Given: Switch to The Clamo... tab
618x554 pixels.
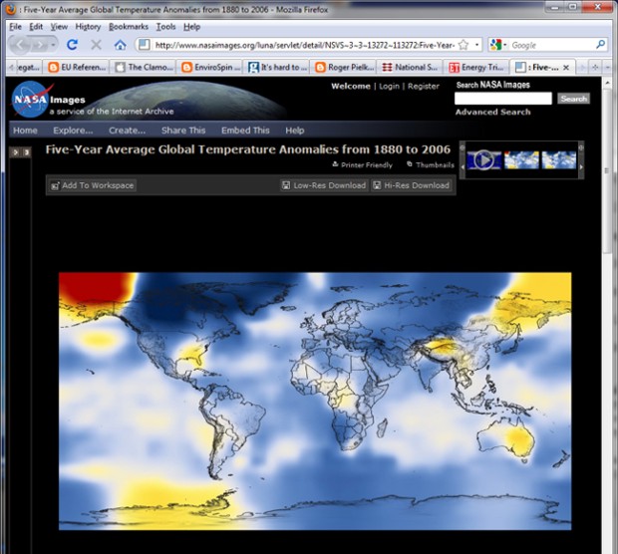Looking at the screenshot, I should [x=144, y=67].
